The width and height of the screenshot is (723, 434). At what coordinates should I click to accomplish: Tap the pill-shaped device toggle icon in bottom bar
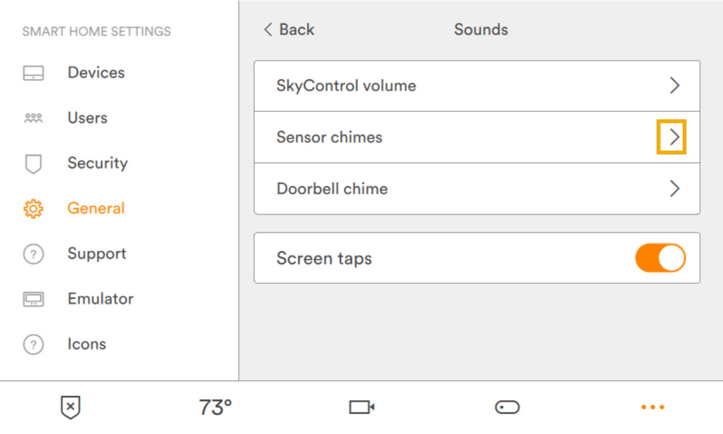(x=507, y=407)
